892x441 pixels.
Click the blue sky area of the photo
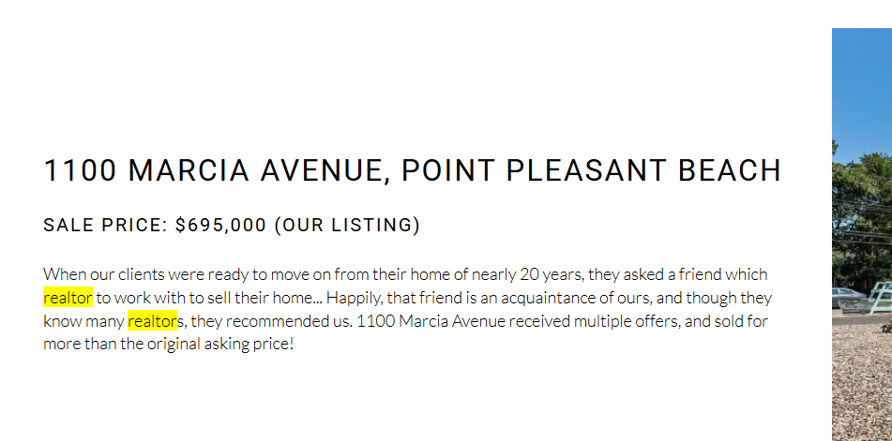[x=862, y=85]
